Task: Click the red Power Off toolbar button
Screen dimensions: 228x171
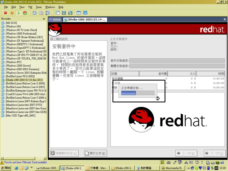Action: [x=5, y=13]
